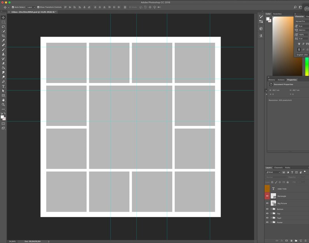Screen dimensions: 309x243
Task: Create new adjustment layer icon
Action: click(x=291, y=241)
